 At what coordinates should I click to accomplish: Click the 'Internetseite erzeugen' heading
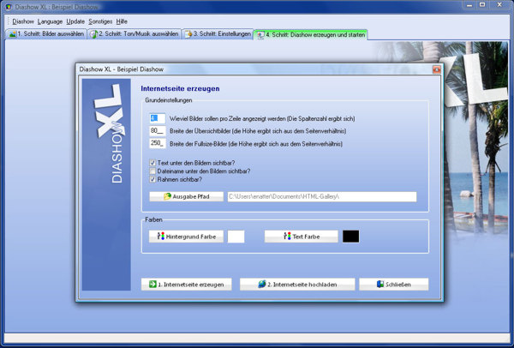pos(180,88)
